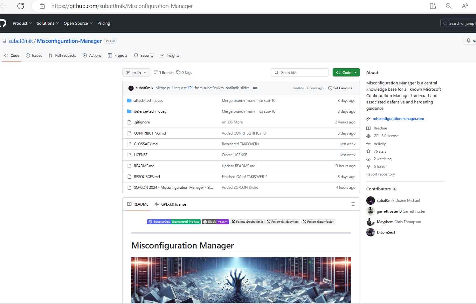Click the SpecterOps Sponsored Project badge
The image size is (476, 304).
[174, 222]
